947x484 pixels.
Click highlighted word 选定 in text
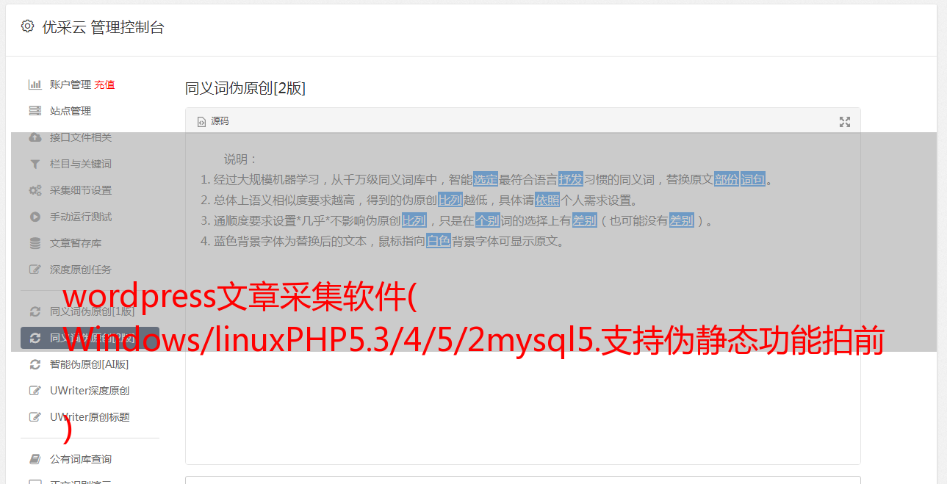(x=486, y=179)
